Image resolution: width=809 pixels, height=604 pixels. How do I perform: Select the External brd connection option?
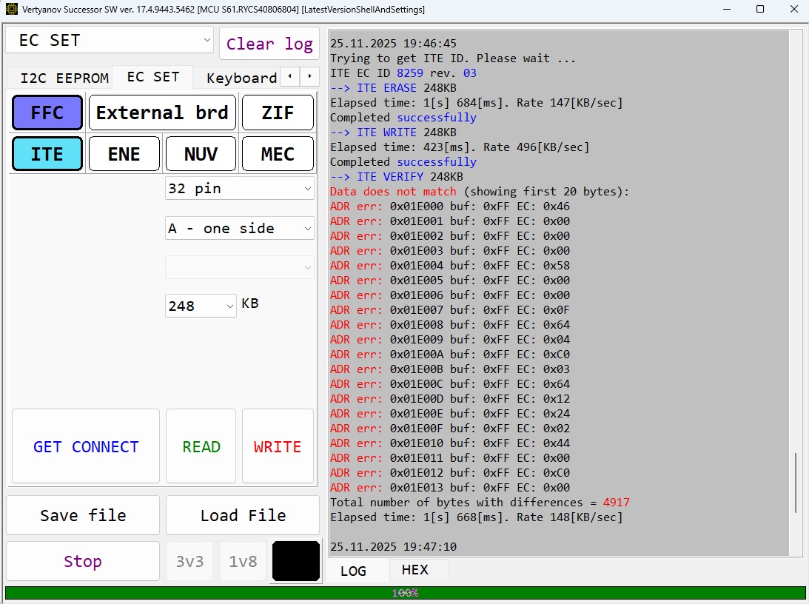click(162, 113)
